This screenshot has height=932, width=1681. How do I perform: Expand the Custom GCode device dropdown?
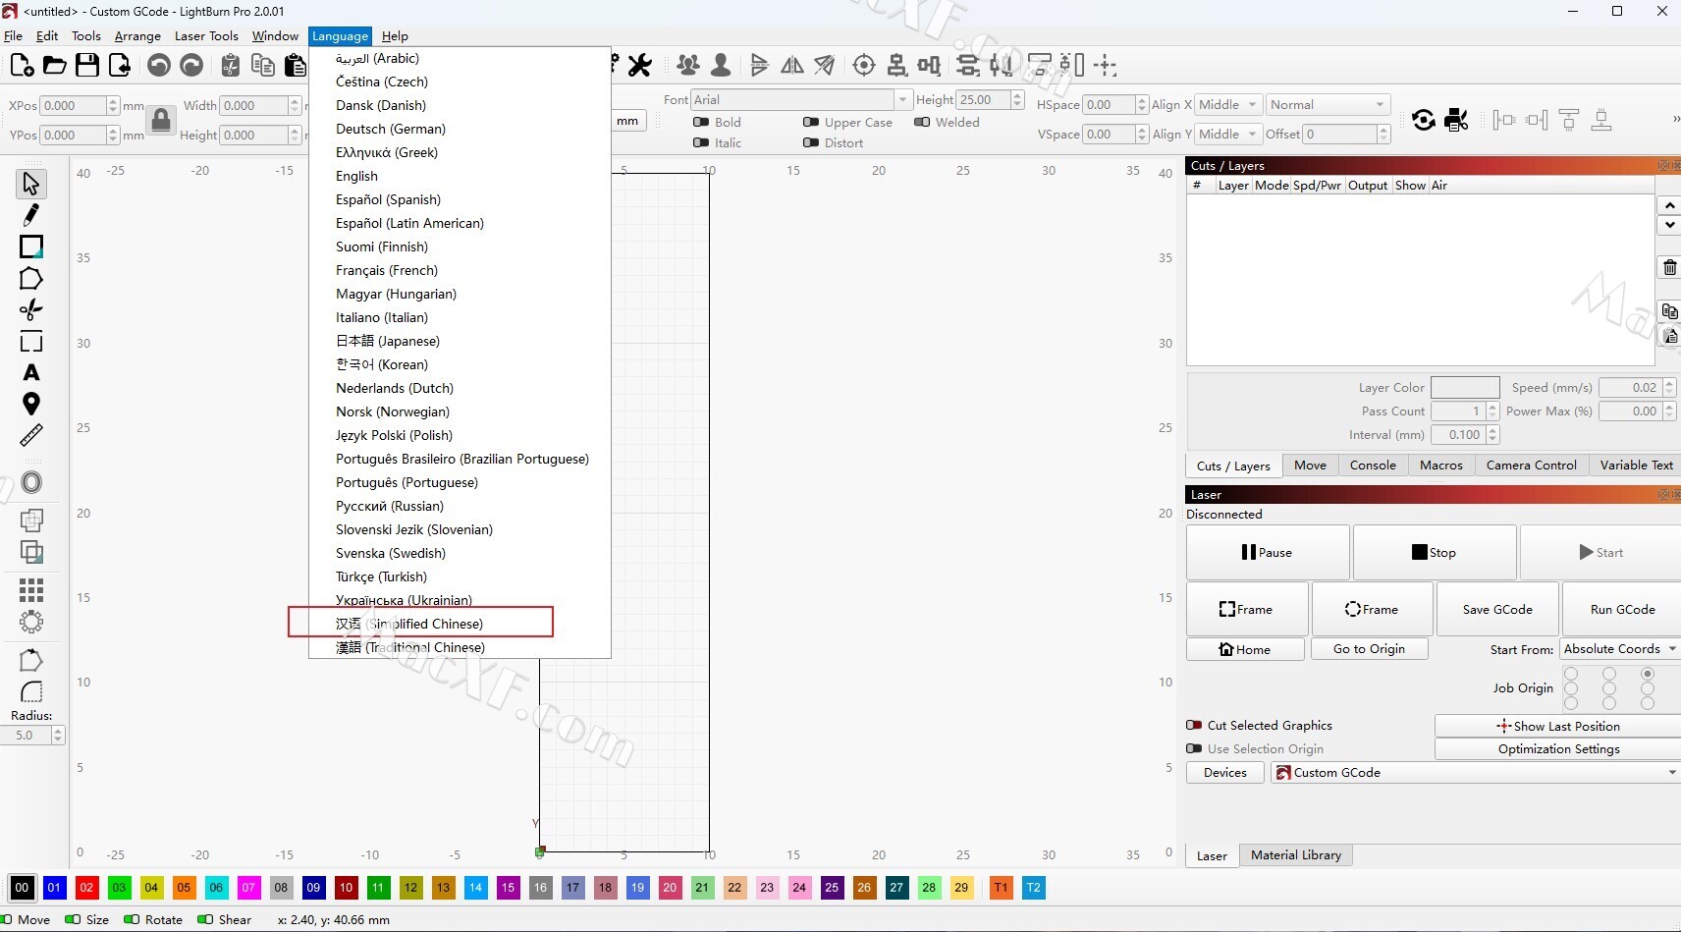(1475, 773)
